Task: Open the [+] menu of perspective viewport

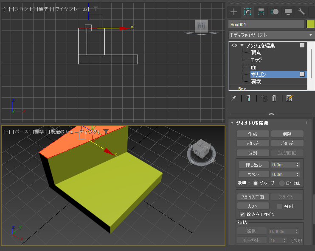Action: click(7, 132)
